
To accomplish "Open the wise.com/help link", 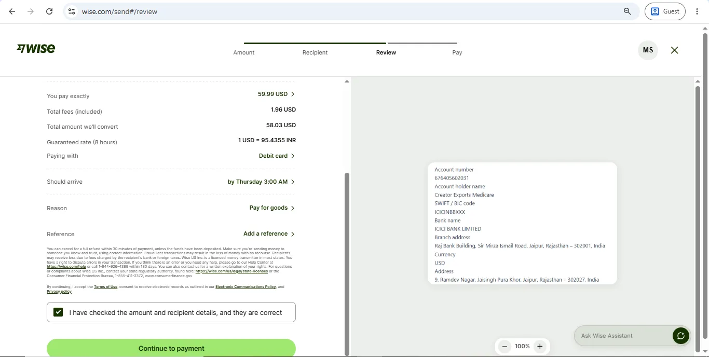I will pos(66,267).
